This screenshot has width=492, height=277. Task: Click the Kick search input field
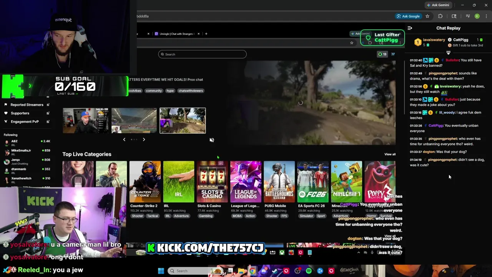point(202,54)
